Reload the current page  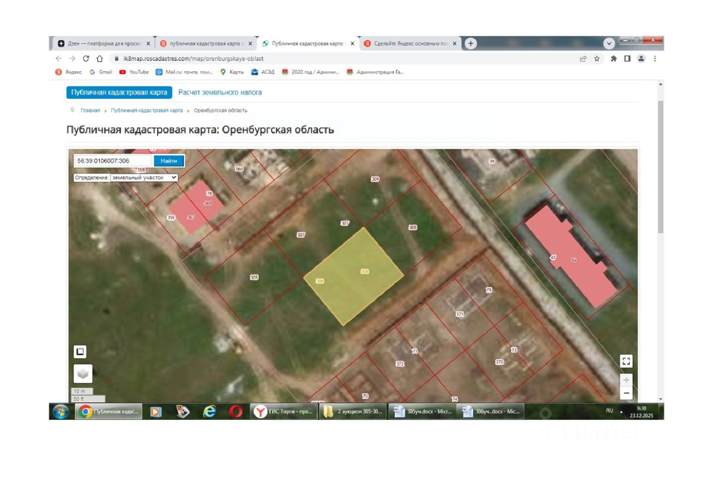[x=86, y=58]
